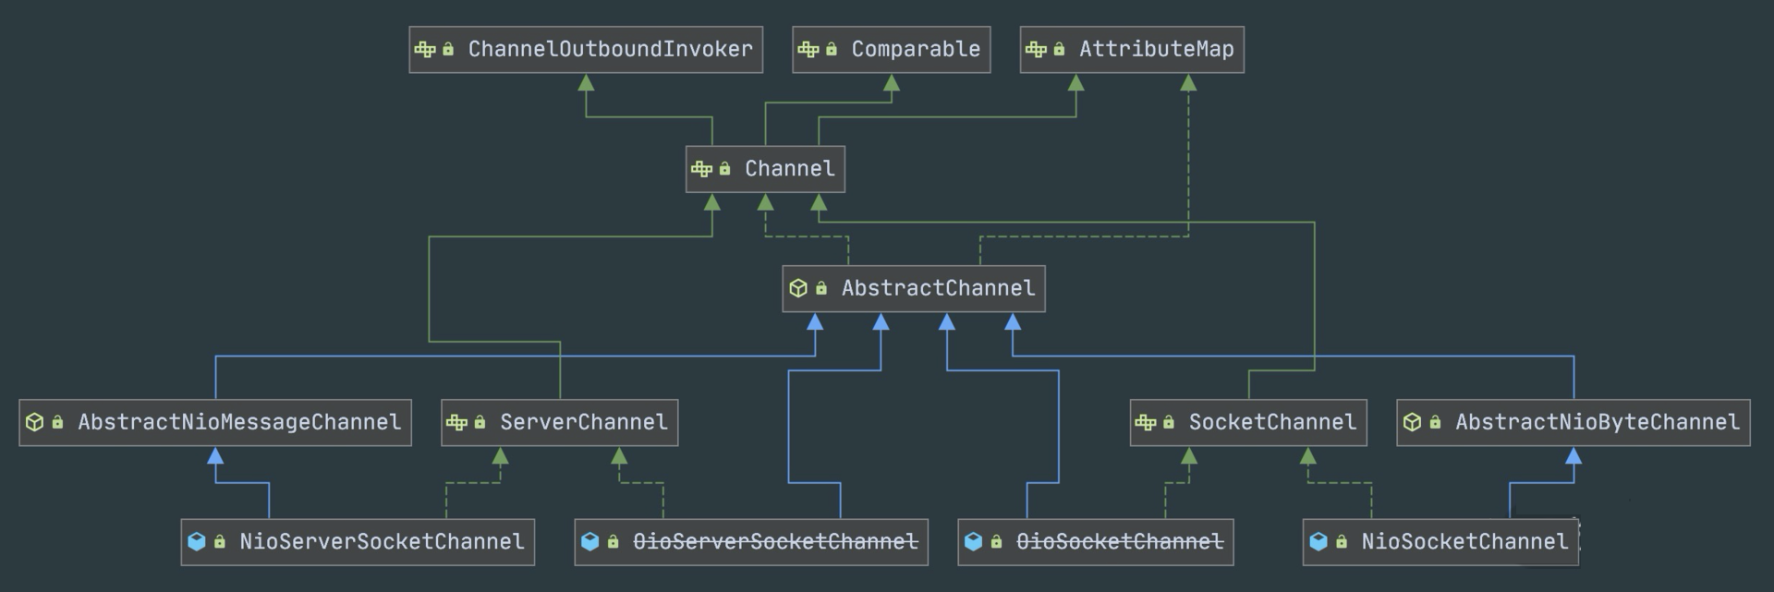This screenshot has height=592, width=1774.
Task: Select the ChannelOutboundInvoker label text
Action: (x=611, y=49)
